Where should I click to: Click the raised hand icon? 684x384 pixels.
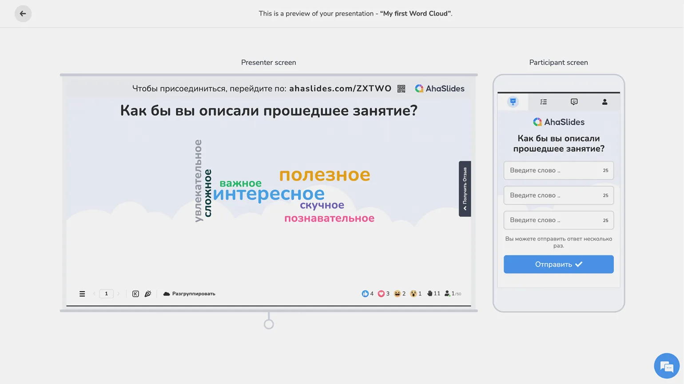point(429,294)
